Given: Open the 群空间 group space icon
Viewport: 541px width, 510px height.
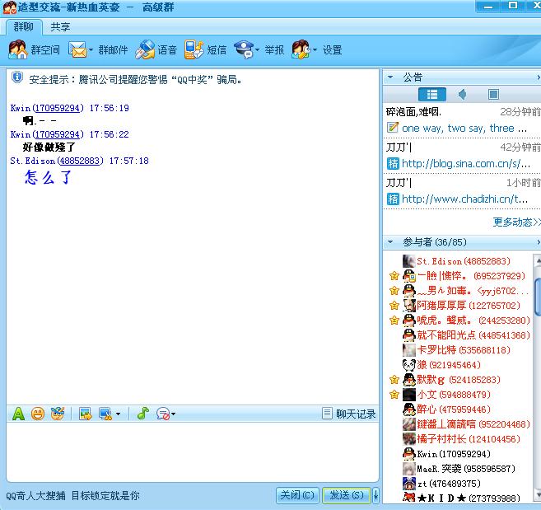Looking at the screenshot, I should pos(17,49).
